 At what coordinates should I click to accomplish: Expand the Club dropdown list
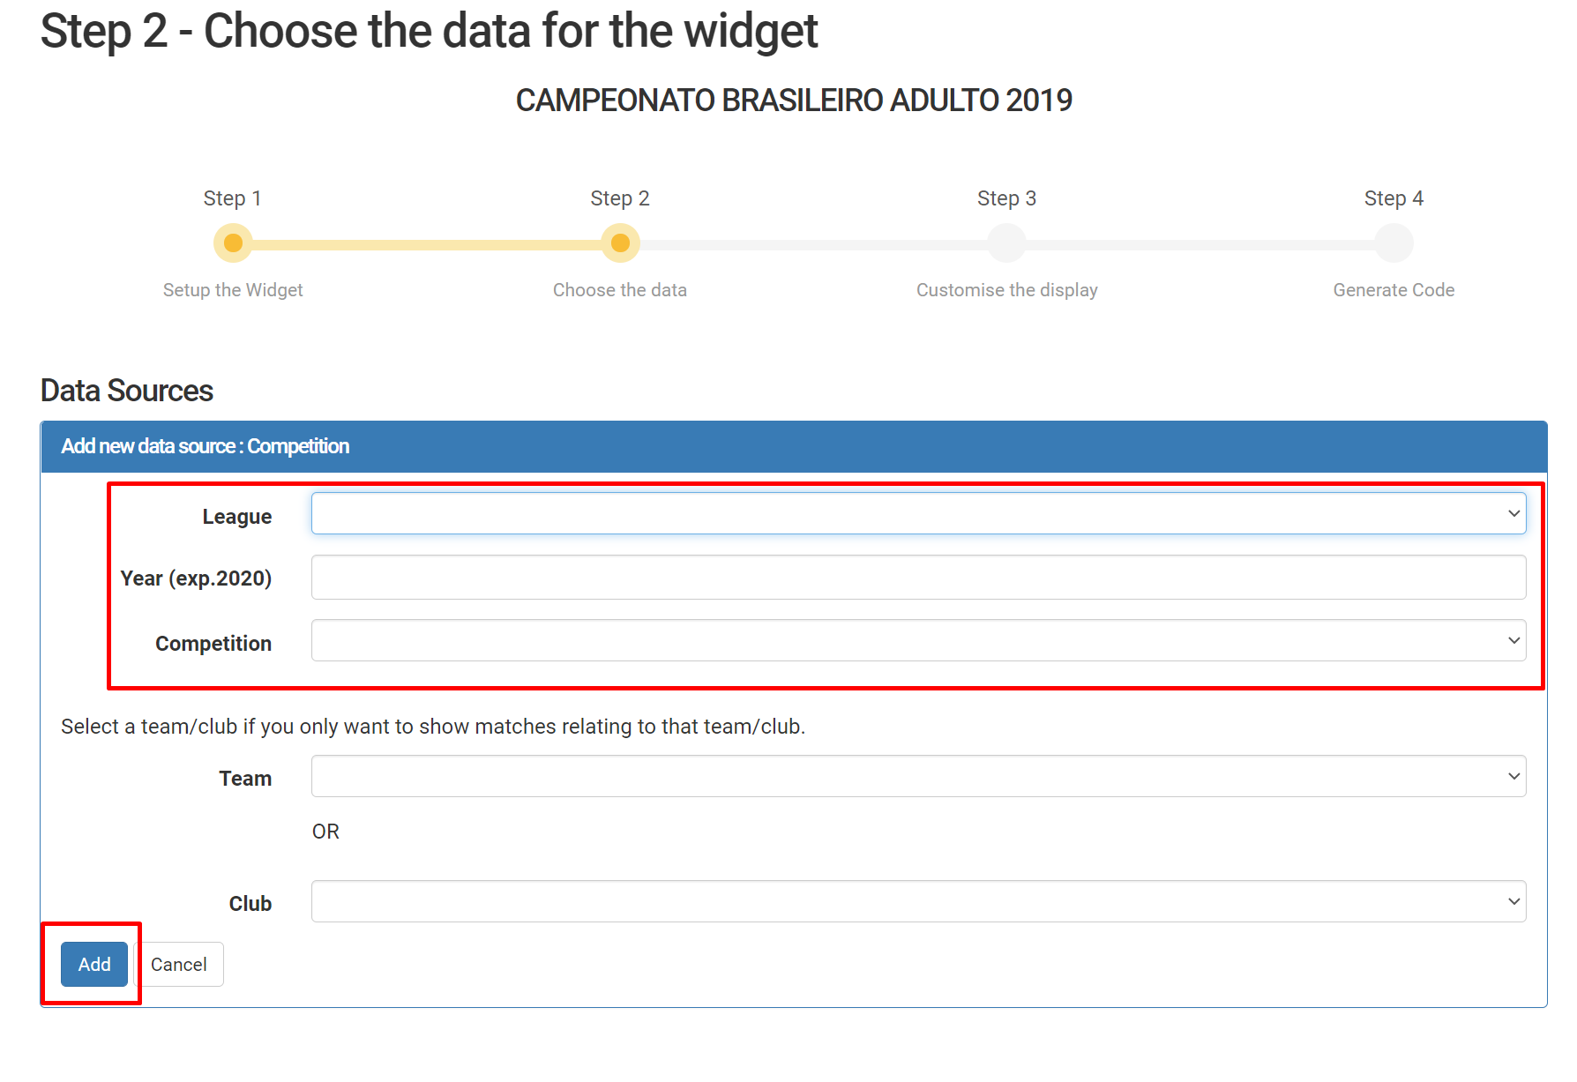point(918,901)
